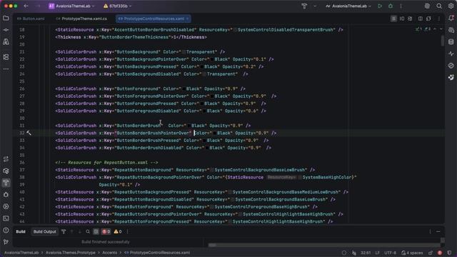The image size is (457, 257).
Task: Open the Project tool window folder icon
Action: click(x=6, y=18)
